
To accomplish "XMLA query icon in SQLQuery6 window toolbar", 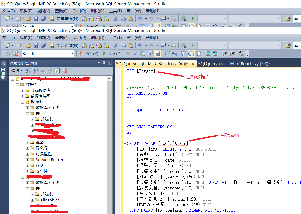I will [106, 45].
